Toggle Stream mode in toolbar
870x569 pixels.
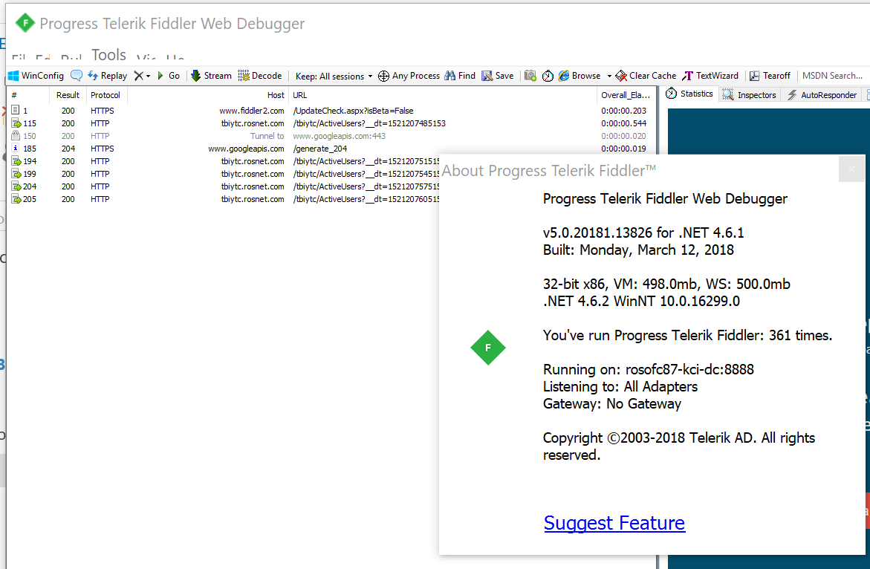(x=212, y=76)
